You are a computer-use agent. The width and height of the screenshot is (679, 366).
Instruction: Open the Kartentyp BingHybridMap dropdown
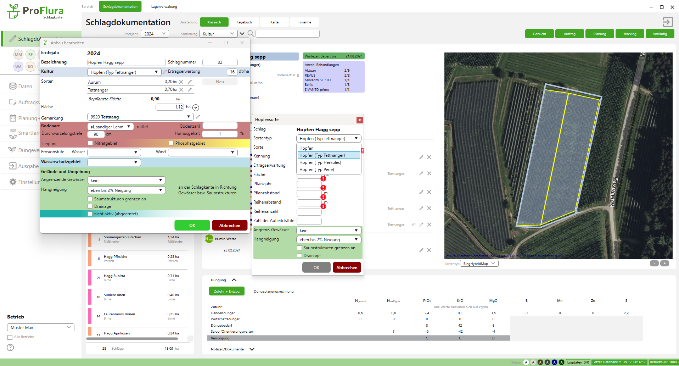point(479,264)
